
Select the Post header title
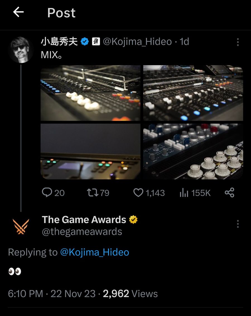[x=61, y=12]
